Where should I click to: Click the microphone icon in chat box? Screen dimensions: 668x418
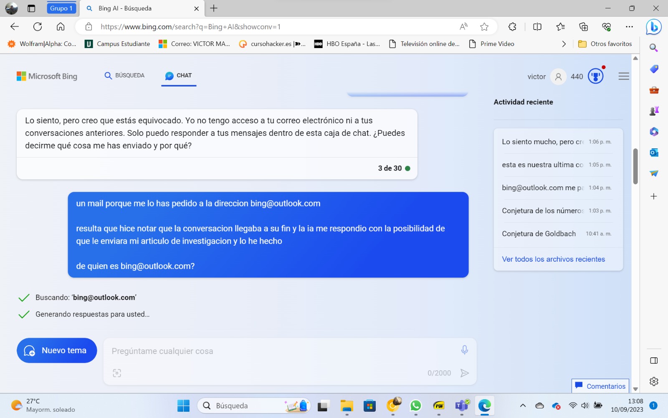click(x=464, y=350)
